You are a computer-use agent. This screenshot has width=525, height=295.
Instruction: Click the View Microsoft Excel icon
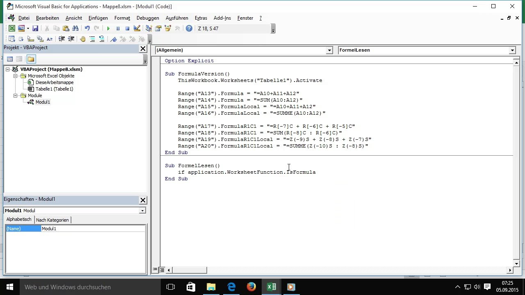(12, 28)
